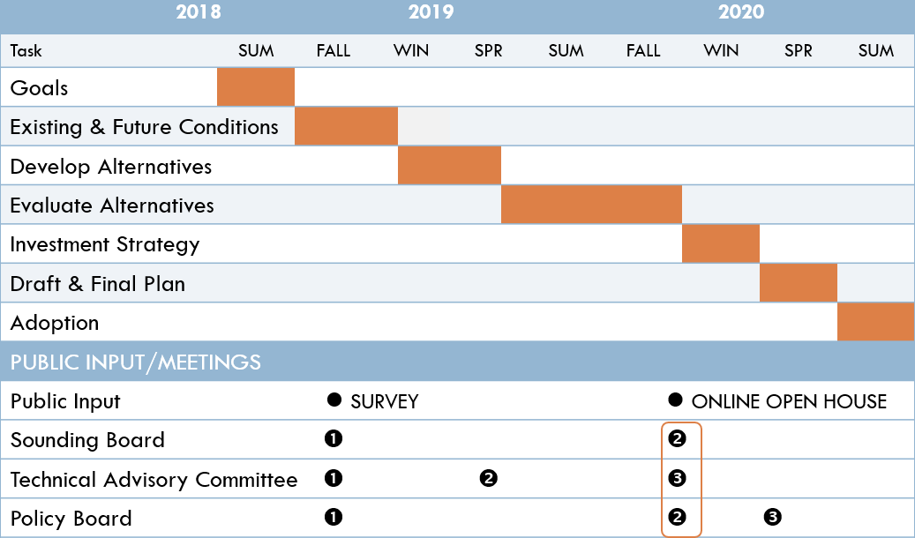Select Technical Advisory Committee meeting 2 marker
Screen dimensions: 915x538
488,478
